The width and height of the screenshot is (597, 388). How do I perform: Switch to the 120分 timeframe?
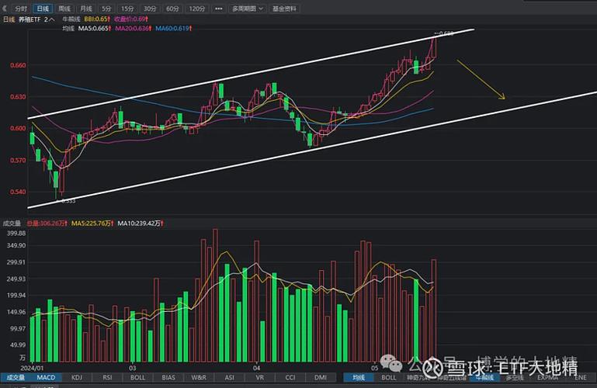tap(197, 9)
